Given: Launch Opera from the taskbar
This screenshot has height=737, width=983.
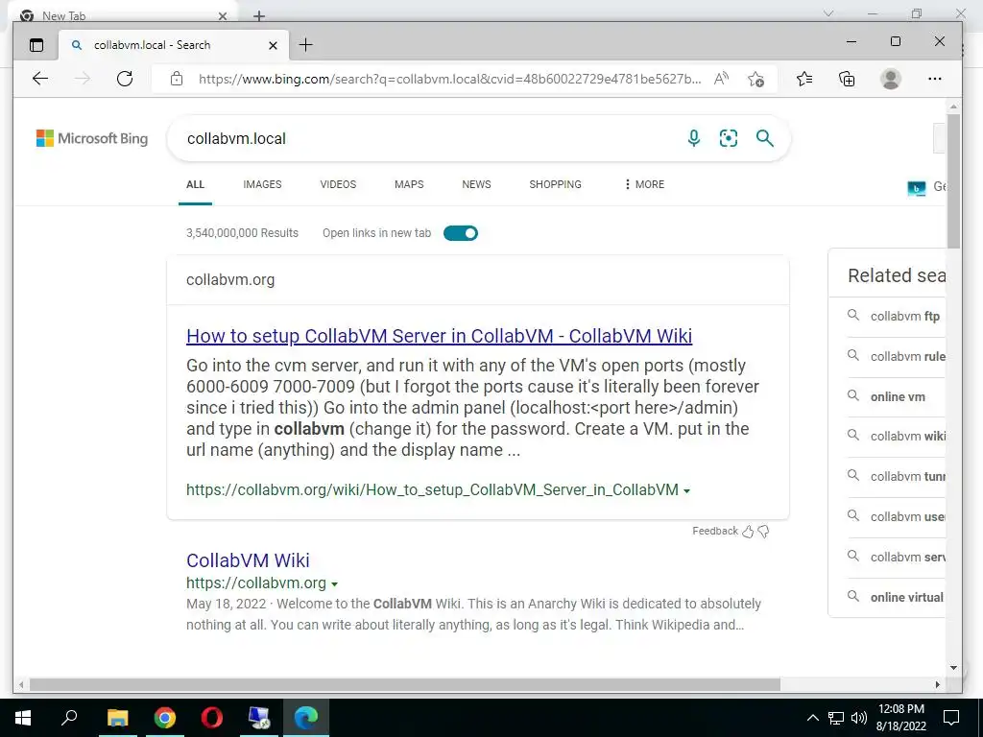Looking at the screenshot, I should pyautogui.click(x=211, y=718).
